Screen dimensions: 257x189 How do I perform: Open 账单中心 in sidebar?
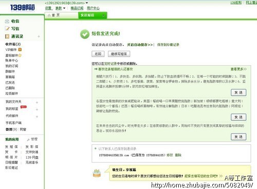[11, 61]
